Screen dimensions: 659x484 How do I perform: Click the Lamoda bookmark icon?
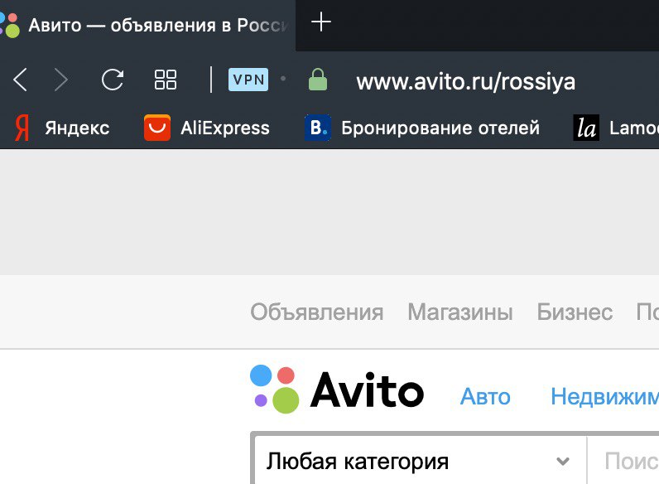(586, 128)
